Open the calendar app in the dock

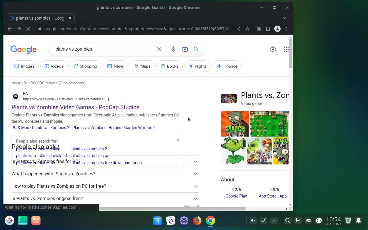pyautogui.click(x=171, y=221)
